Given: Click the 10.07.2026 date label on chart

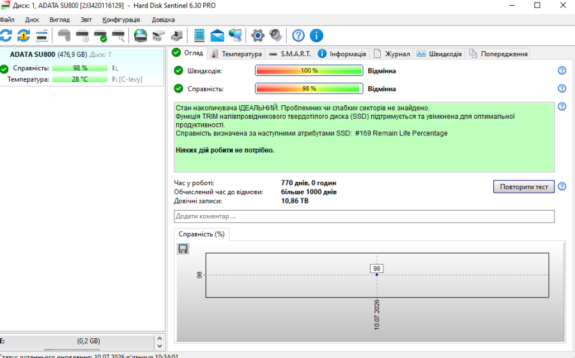Looking at the screenshot, I should [x=376, y=315].
